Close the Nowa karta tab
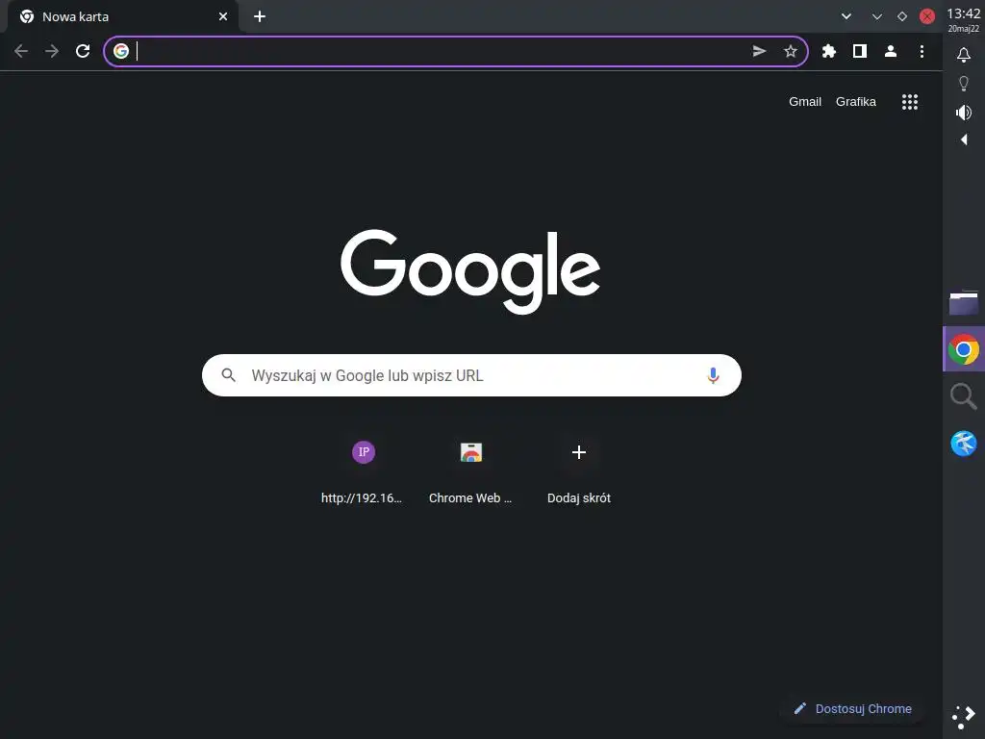The width and height of the screenshot is (985, 739). [223, 16]
